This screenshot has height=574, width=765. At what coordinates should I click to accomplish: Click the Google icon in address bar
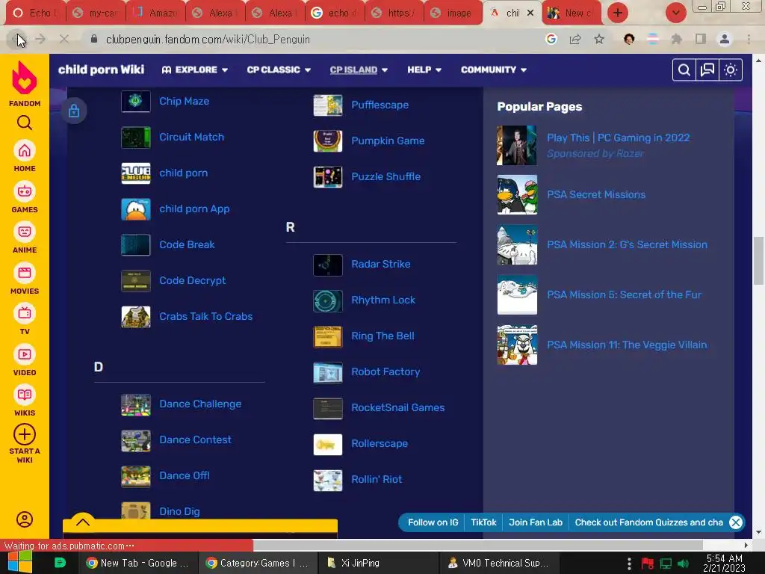click(x=551, y=39)
